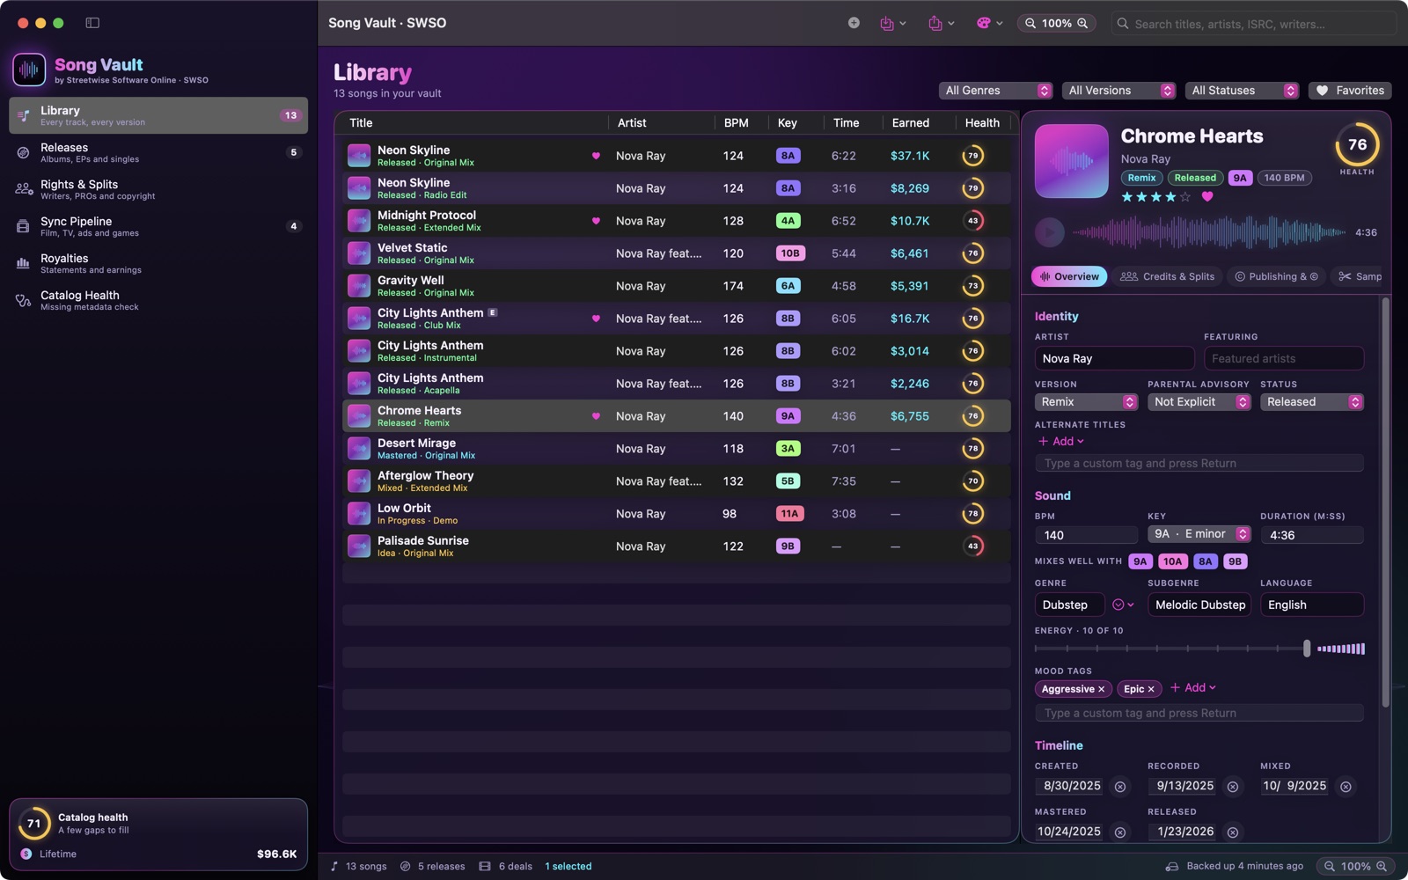Sort the table by Earned column
The height and width of the screenshot is (880, 1408).
click(x=910, y=123)
